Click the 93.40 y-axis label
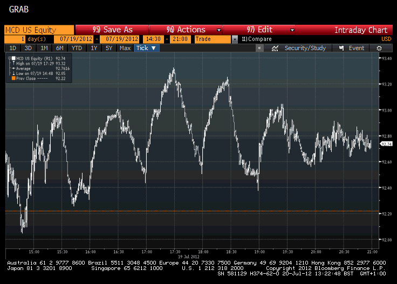 (387, 58)
